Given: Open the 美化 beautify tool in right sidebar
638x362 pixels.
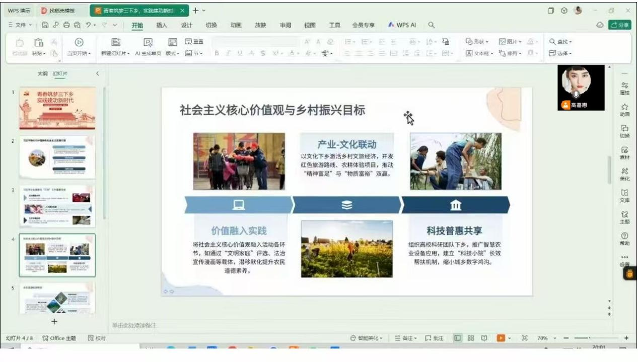Looking at the screenshot, I should point(624,174).
